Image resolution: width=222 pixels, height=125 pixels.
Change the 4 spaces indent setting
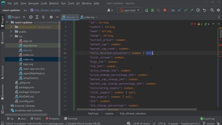pyautogui.click(x=173, y=124)
